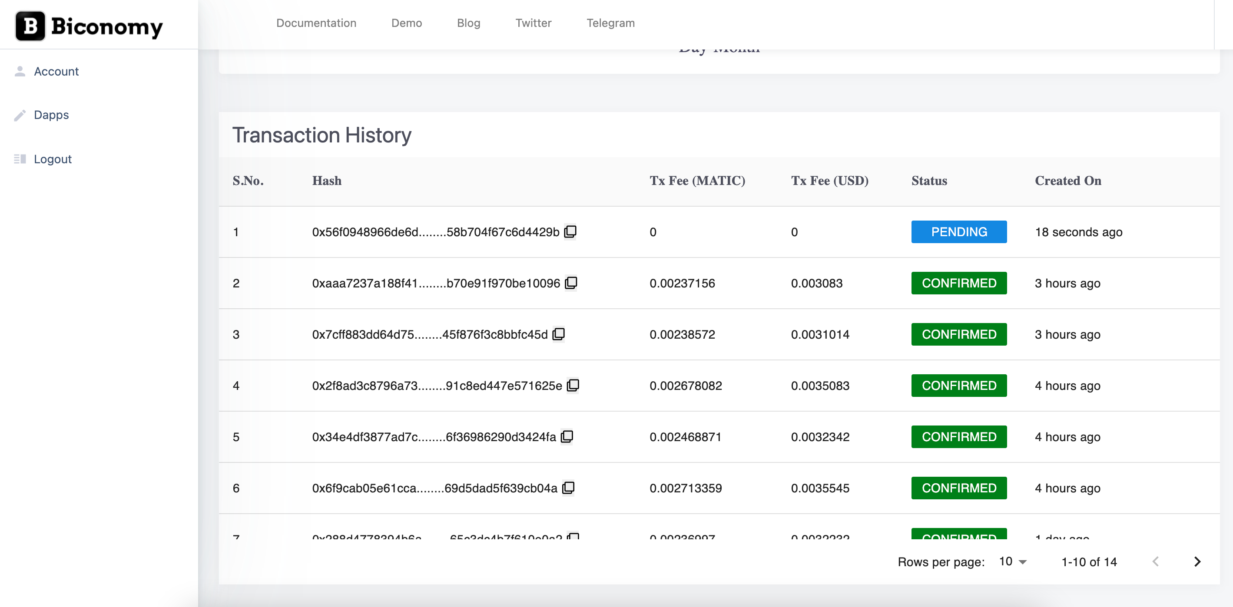The image size is (1233, 607).
Task: Go to the next page arrow
Action: pos(1197,561)
